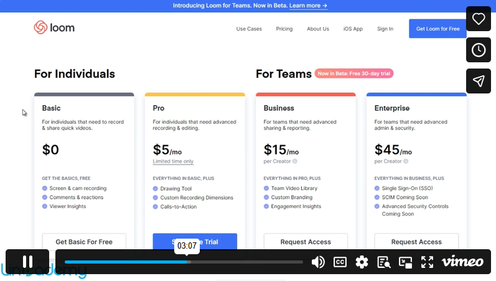Like the video with heart icon
Viewport: 496px width, 281px height.
point(479,19)
